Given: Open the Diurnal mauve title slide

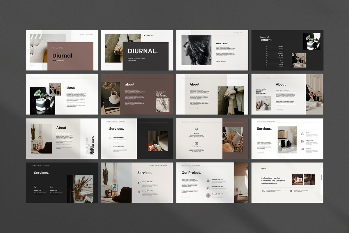Looking at the screenshot, I should click(61, 50).
